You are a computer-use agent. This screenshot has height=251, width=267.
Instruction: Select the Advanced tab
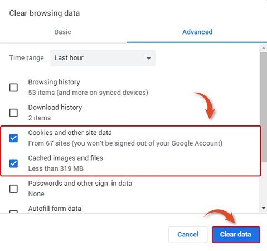click(x=197, y=32)
